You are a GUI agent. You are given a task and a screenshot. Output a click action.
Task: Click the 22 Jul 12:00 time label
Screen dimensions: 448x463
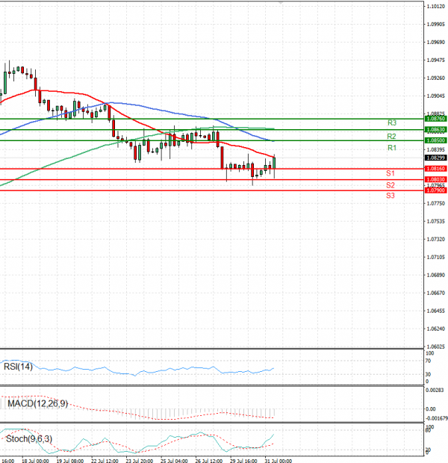tap(105, 461)
